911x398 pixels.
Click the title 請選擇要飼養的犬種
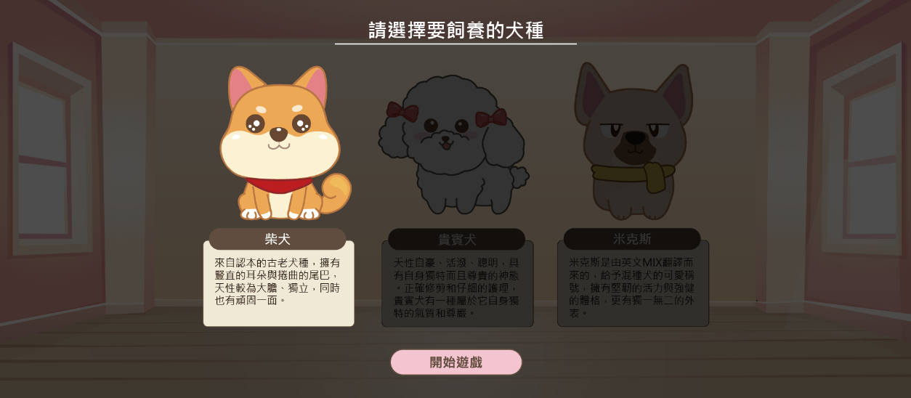pos(456,31)
